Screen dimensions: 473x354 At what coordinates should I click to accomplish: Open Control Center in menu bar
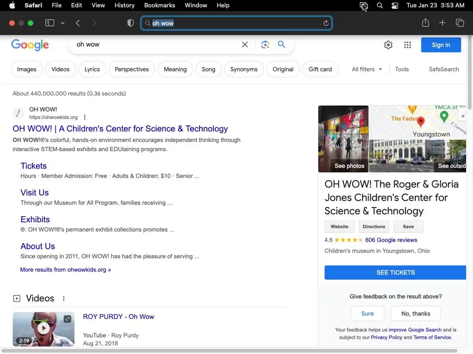tap(395, 6)
